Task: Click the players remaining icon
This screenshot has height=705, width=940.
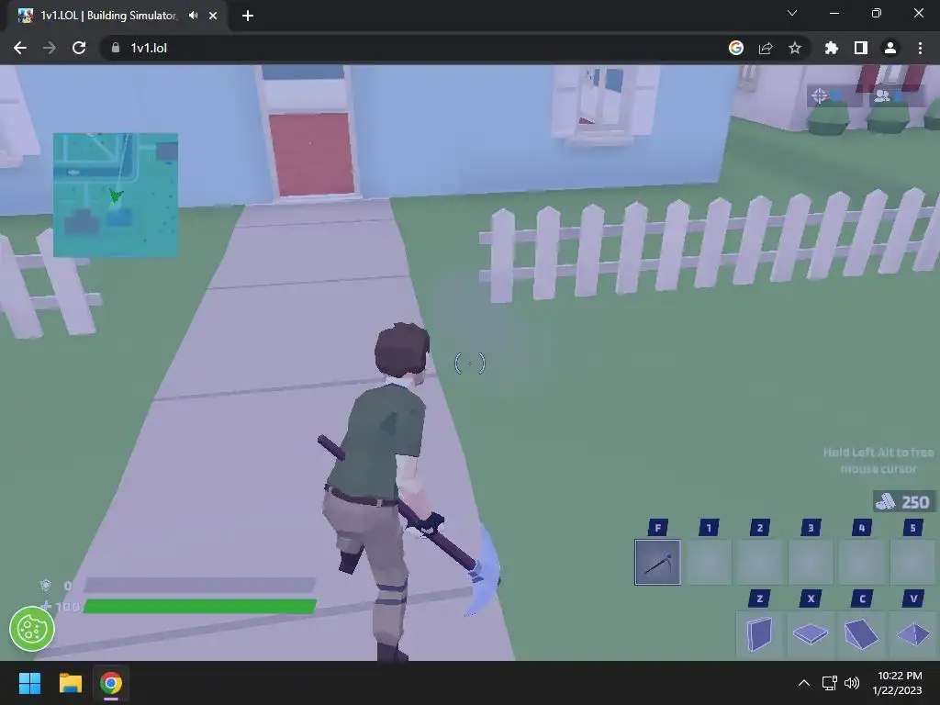Action: click(x=882, y=95)
